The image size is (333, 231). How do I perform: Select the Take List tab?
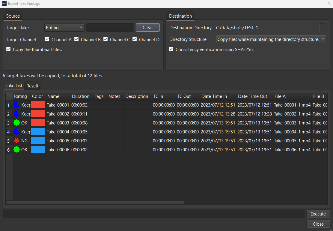coord(13,86)
